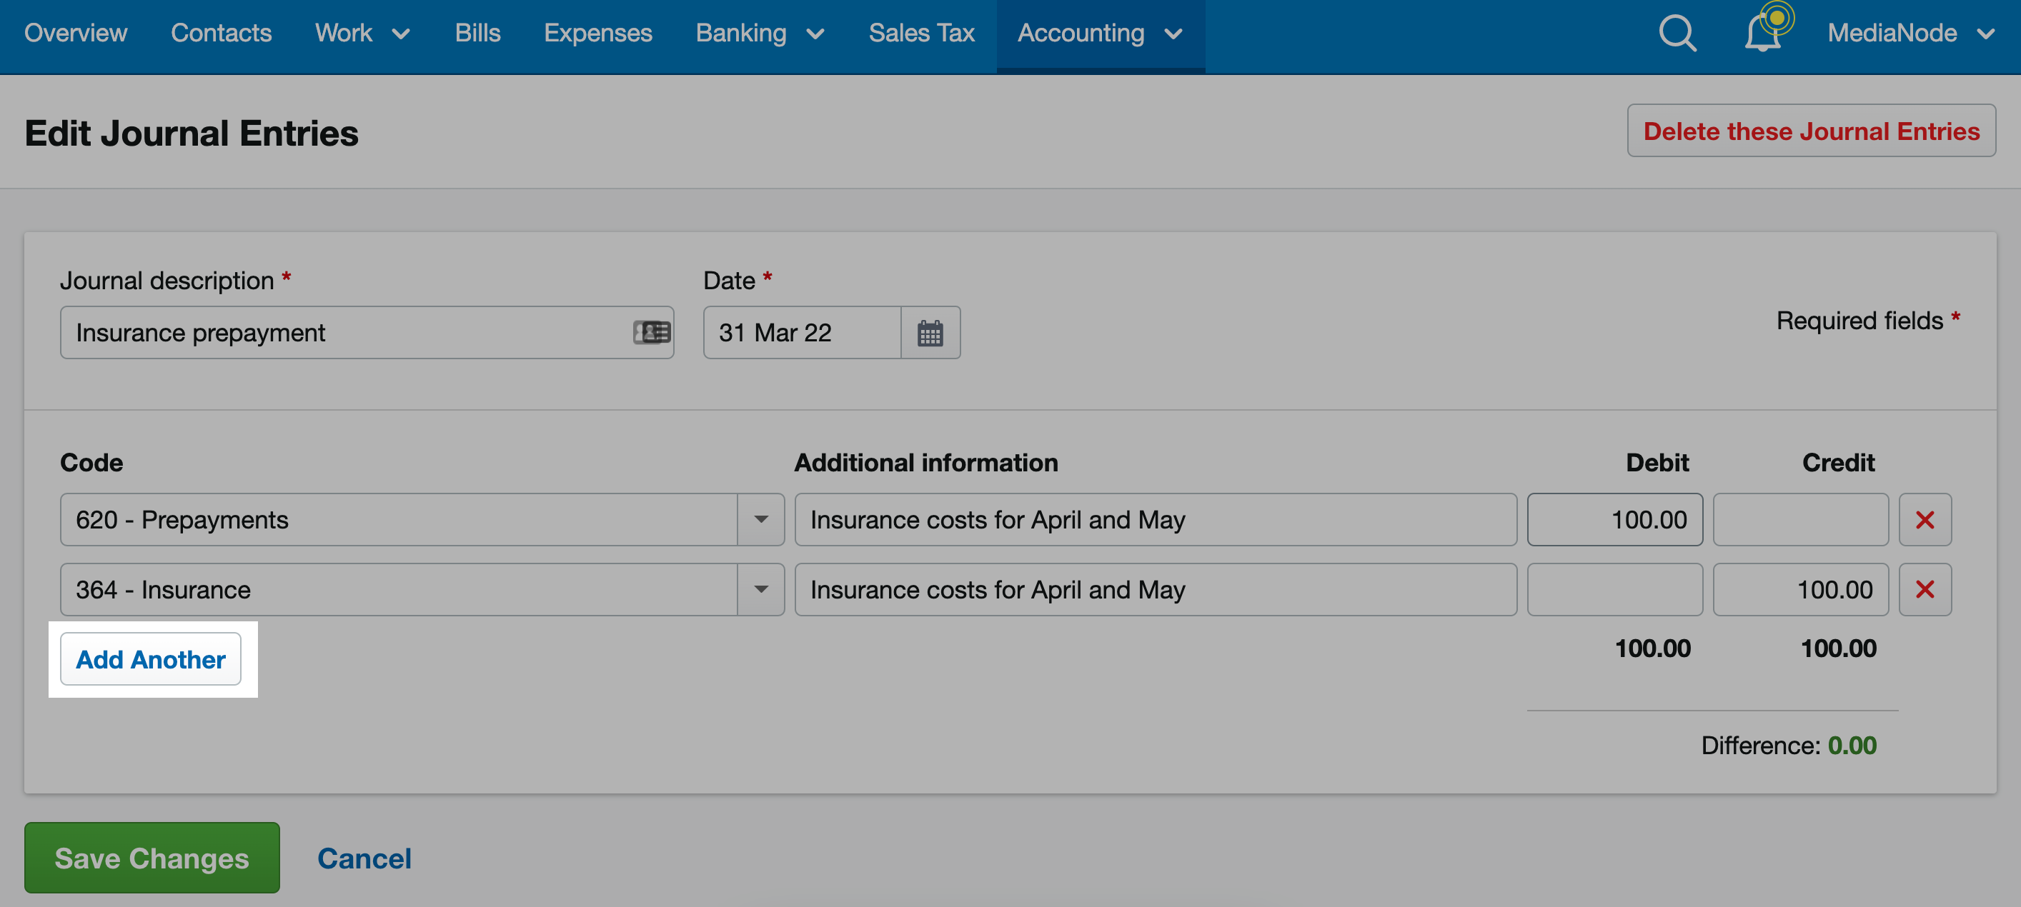Go to the Contacts tab
The image size is (2021, 907).
(222, 33)
